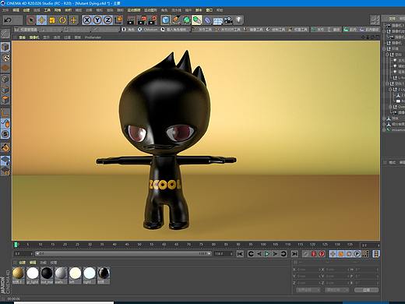Click frame 50 on timeline ruler

pyautogui.click(x=139, y=245)
